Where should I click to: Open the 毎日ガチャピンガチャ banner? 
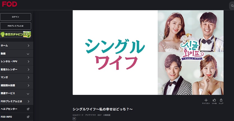[x=15, y=34]
